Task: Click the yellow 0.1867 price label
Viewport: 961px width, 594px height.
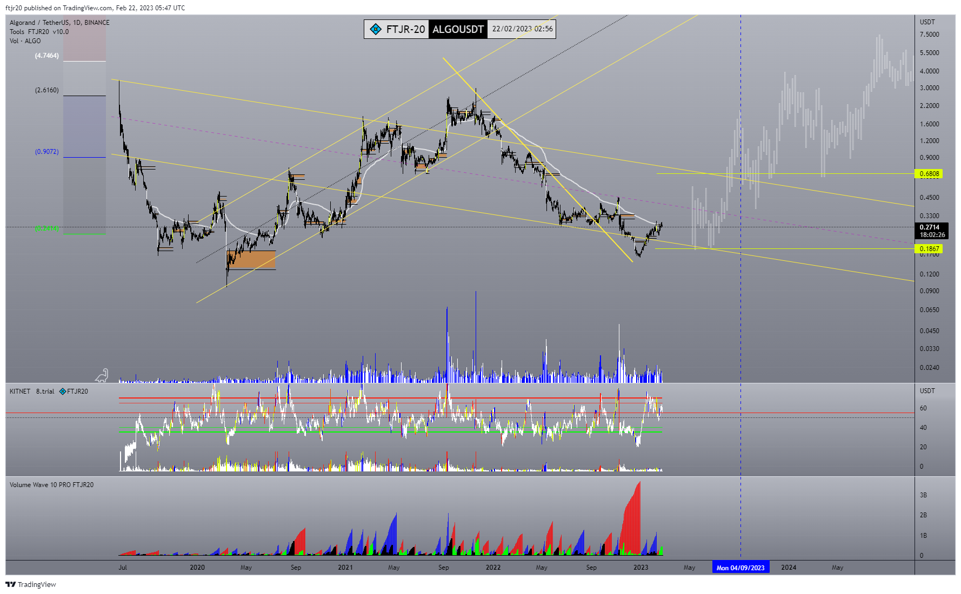Action: [x=929, y=249]
